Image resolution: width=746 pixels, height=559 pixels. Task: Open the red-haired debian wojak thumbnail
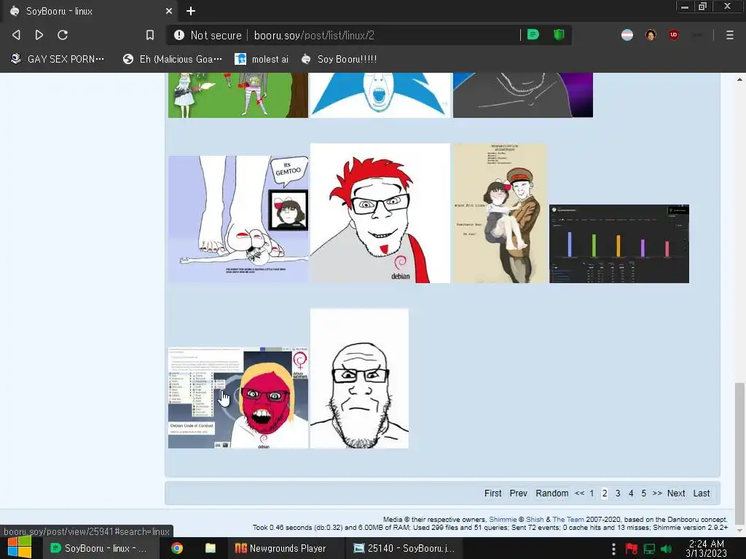point(380,213)
